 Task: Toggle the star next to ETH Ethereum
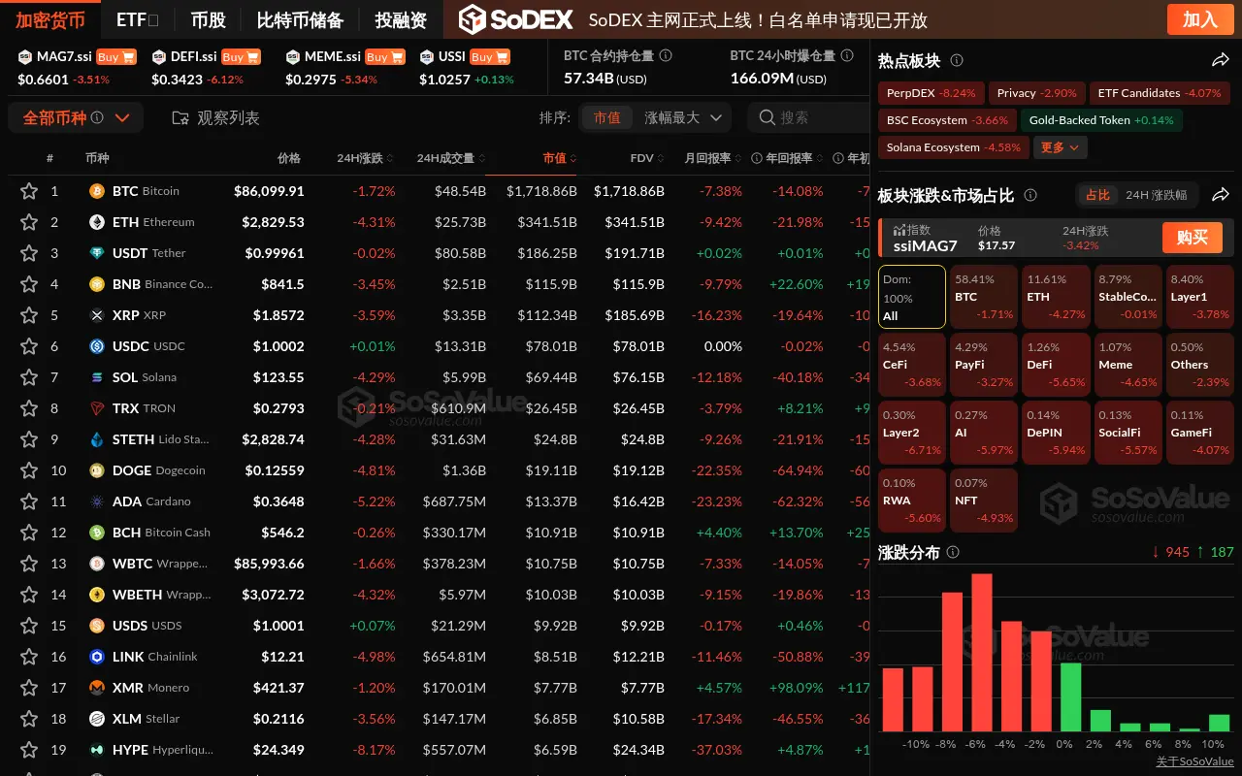(x=29, y=221)
